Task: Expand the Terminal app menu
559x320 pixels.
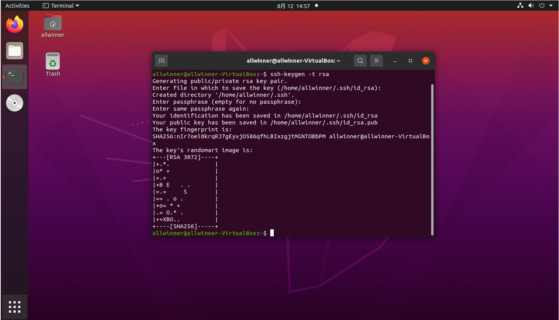Action: click(x=61, y=6)
